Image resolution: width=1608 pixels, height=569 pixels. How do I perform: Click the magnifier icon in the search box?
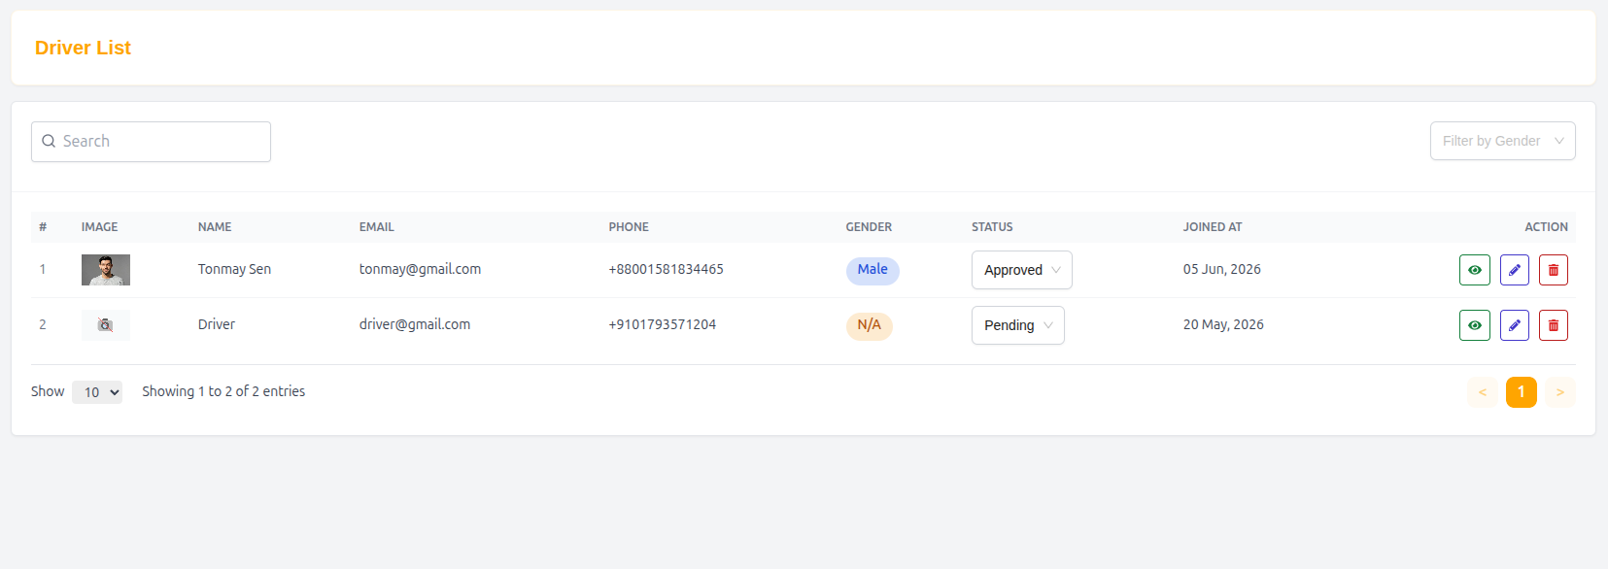(x=49, y=141)
